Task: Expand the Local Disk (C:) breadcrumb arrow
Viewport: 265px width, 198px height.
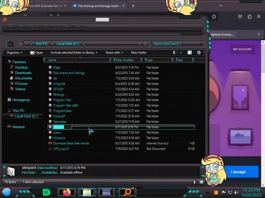Action: (83, 44)
